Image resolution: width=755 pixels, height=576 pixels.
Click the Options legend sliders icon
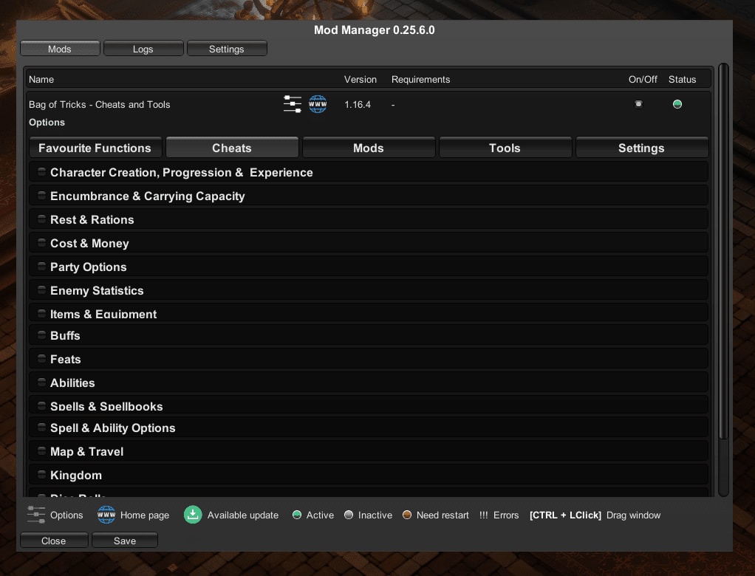pos(36,515)
